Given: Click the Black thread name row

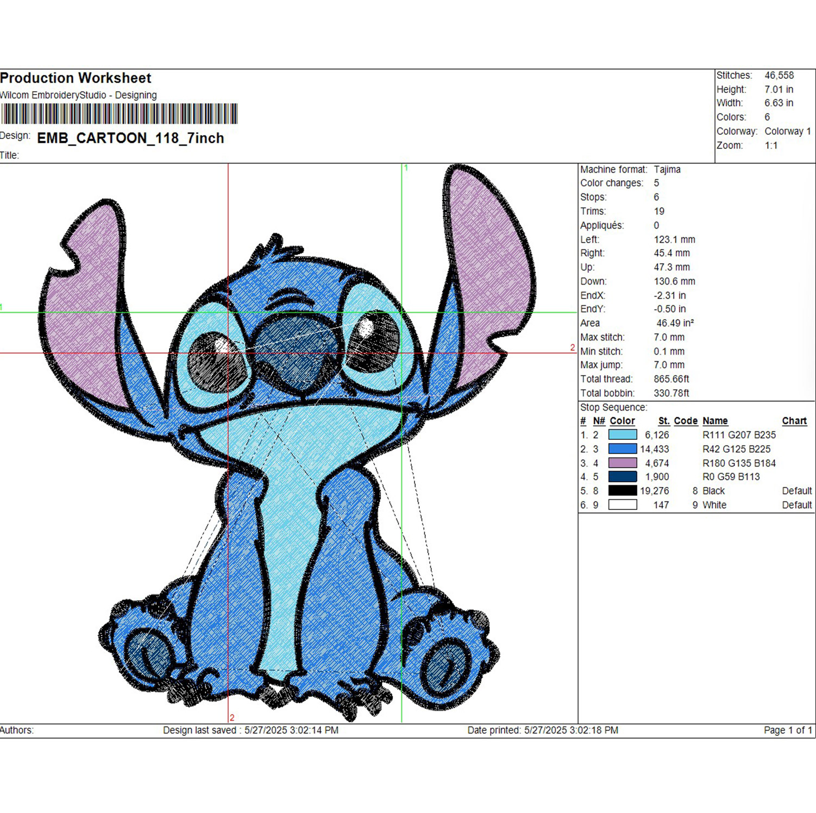Looking at the screenshot, I should pos(696,491).
